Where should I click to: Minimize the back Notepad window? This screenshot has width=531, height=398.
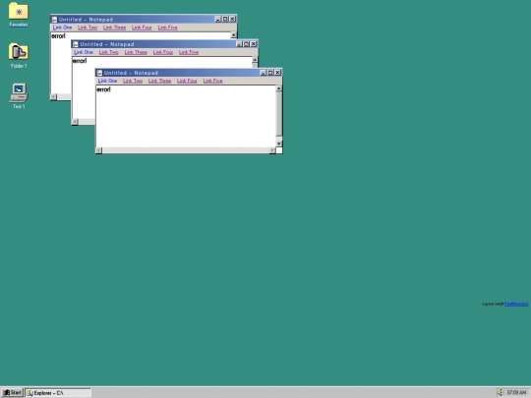[218, 19]
